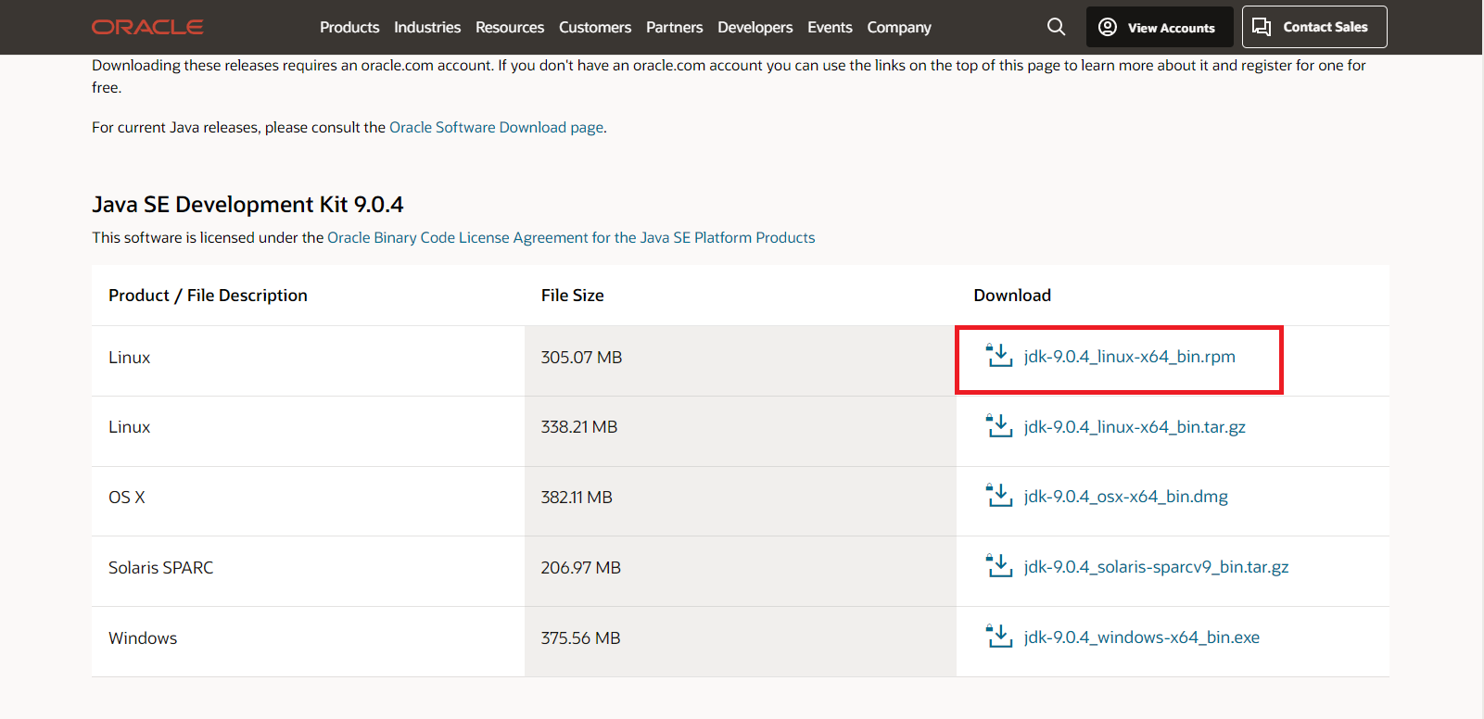The height and width of the screenshot is (719, 1484).
Task: Select the 305.07 MB file size cell
Action: pyautogui.click(x=740, y=360)
